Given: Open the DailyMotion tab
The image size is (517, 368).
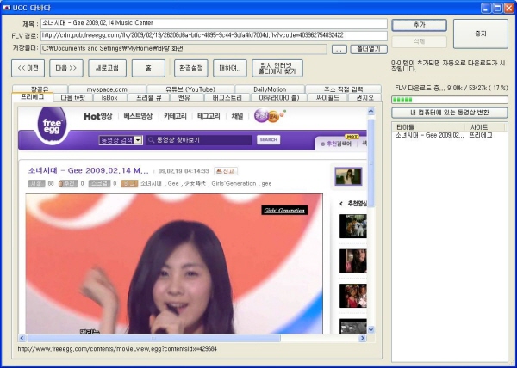Looking at the screenshot, I should [270, 89].
